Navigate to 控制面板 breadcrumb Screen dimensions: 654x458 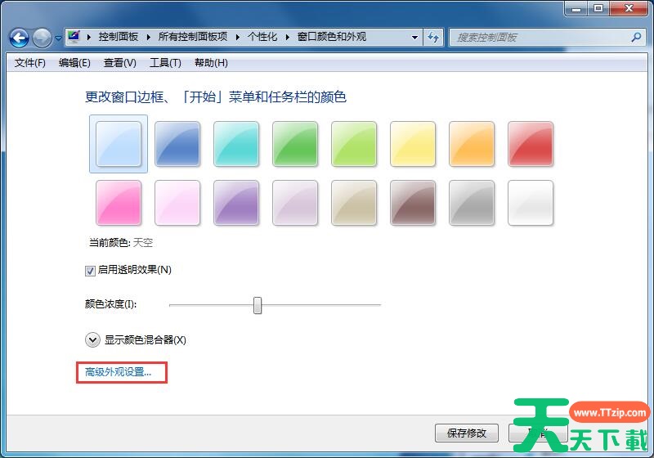[x=118, y=37]
